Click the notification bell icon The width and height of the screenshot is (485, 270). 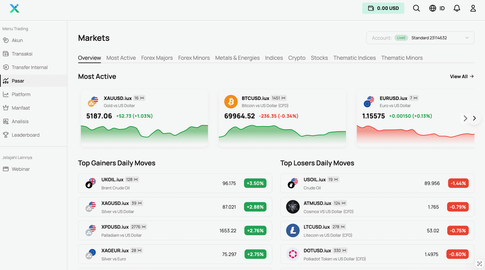[x=457, y=8]
